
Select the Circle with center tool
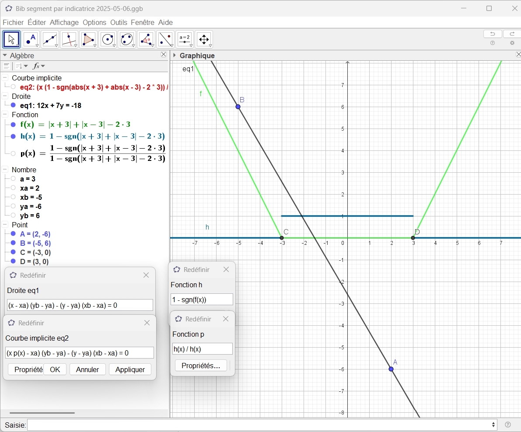[108, 39]
